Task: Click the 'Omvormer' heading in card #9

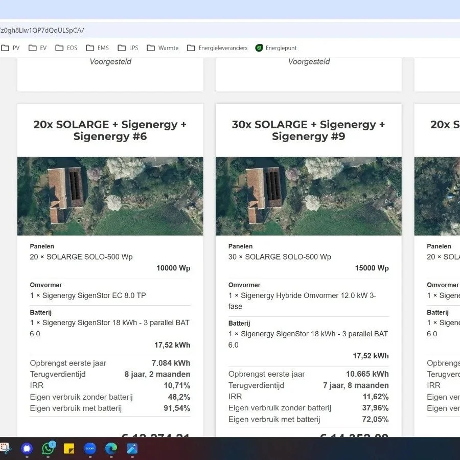Action: point(244,285)
